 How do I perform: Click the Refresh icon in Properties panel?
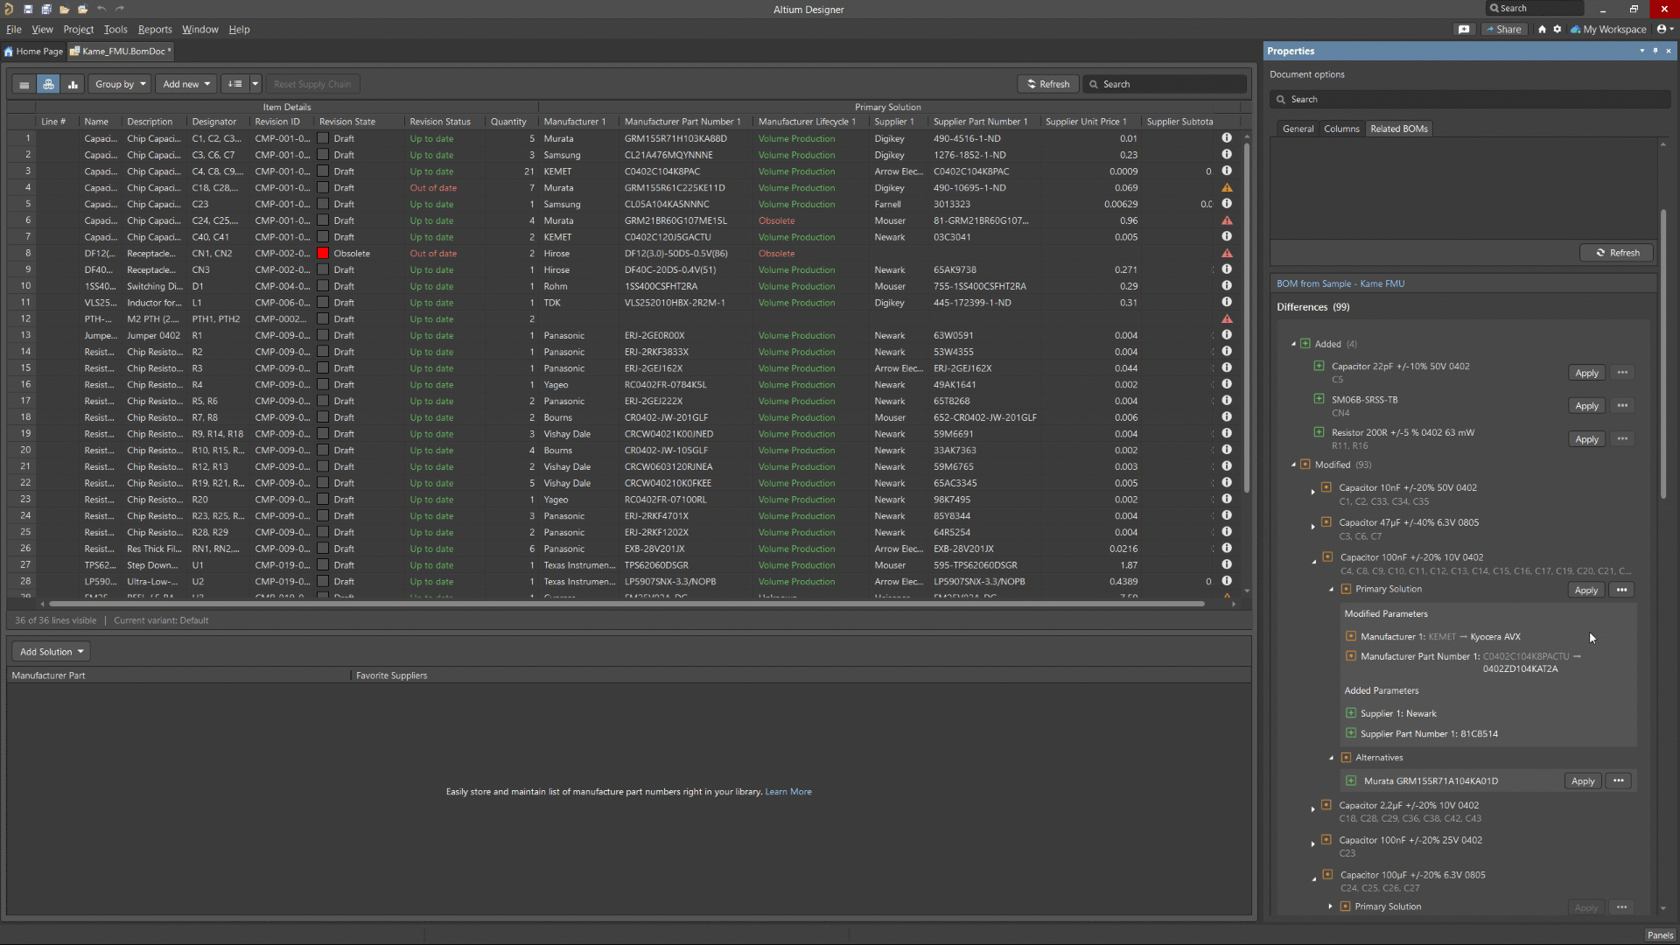pos(1616,253)
